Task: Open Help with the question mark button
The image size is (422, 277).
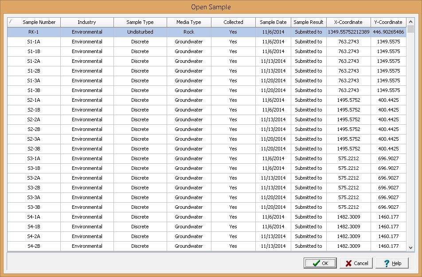Action: [392, 263]
